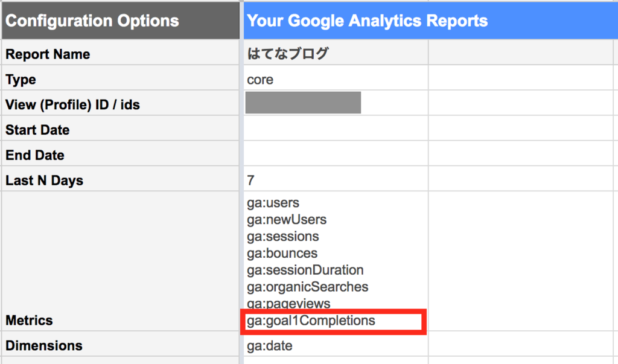Select the Last N Days value 7
Screen dimensions: 618x364
pyautogui.click(x=251, y=180)
